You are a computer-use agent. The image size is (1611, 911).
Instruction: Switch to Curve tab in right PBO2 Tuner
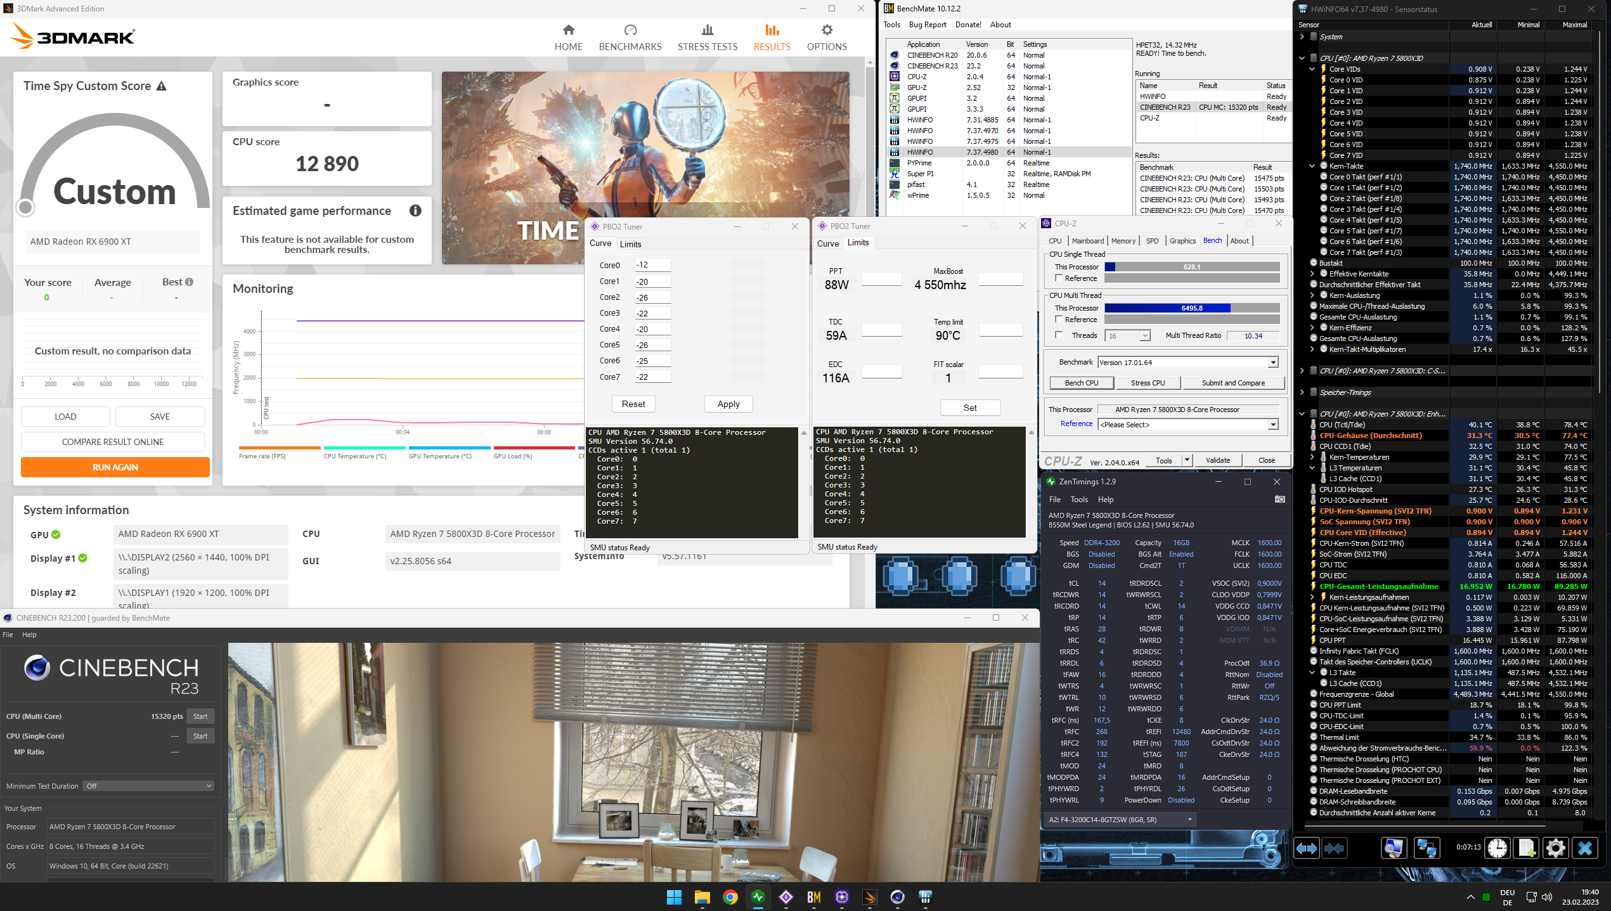[x=827, y=243]
